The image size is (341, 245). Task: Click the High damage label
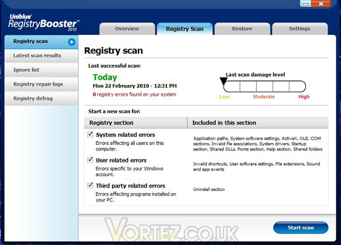point(304,96)
